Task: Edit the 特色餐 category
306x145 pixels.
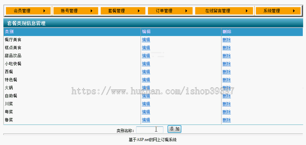Action: tap(146, 80)
